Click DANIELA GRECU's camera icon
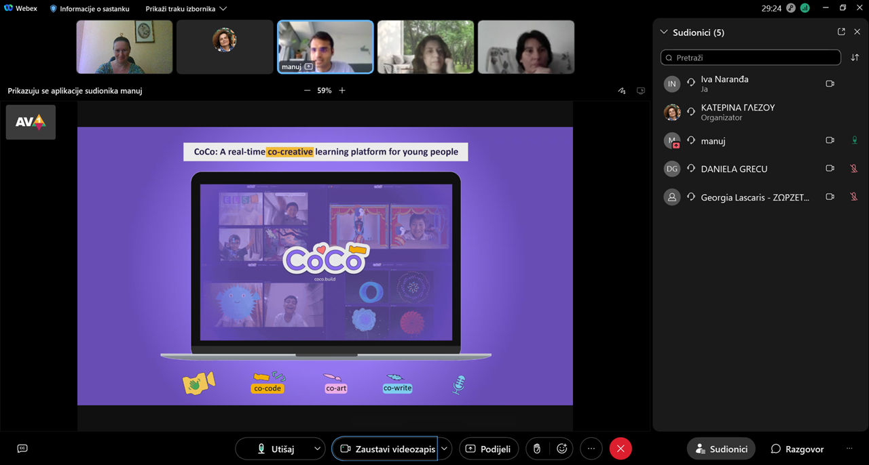Viewport: 869px width, 465px height. click(x=830, y=169)
